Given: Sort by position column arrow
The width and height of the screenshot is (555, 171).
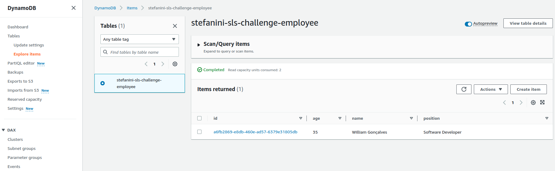Looking at the screenshot, I should tap(547, 118).
